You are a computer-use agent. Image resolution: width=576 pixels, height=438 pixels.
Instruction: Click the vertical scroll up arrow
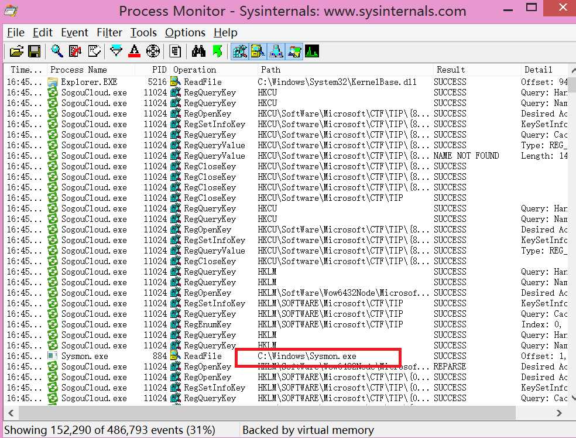coord(573,70)
